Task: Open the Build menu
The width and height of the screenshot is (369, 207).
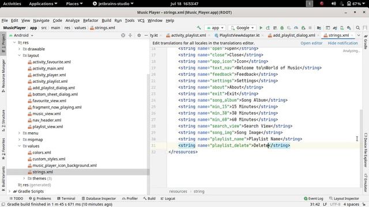Action: 106,21
